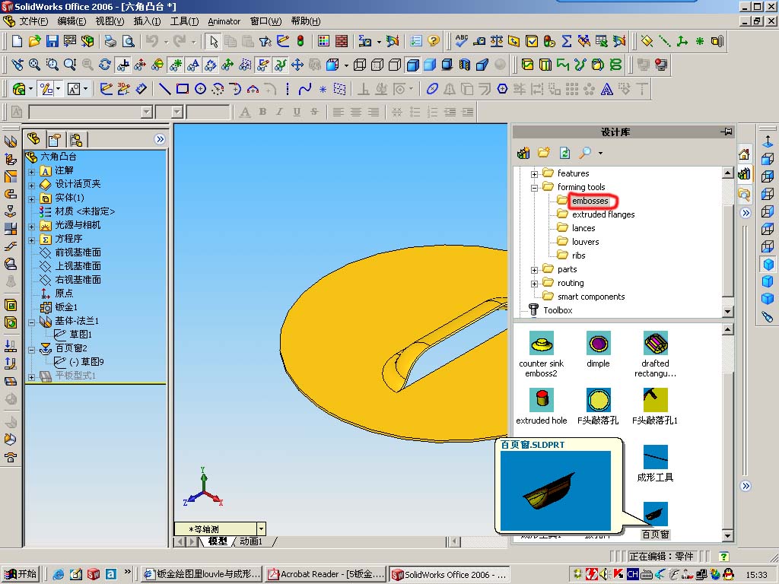Click the status bar help question icon
This screenshot has height=584, width=779.
(x=723, y=556)
